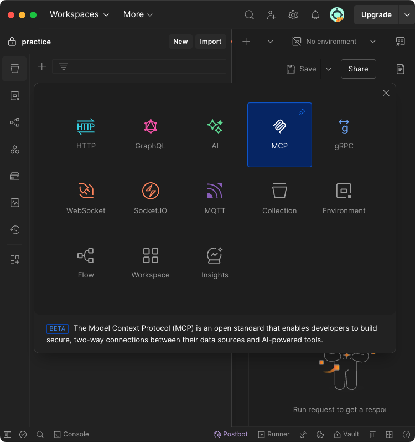Image resolution: width=415 pixels, height=442 pixels.
Task: Click the New button
Action: tap(180, 42)
